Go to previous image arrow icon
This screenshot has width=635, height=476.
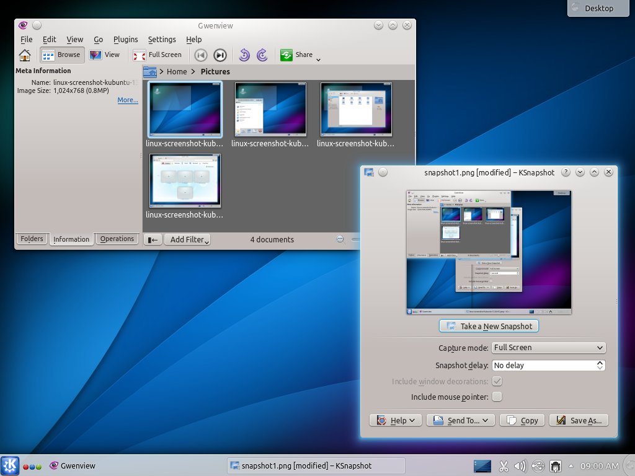tap(200, 55)
